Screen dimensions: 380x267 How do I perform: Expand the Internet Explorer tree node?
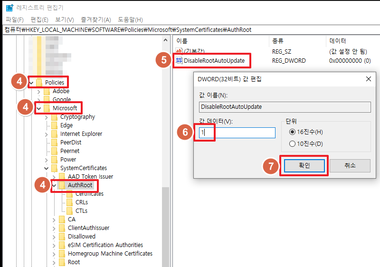point(47,134)
